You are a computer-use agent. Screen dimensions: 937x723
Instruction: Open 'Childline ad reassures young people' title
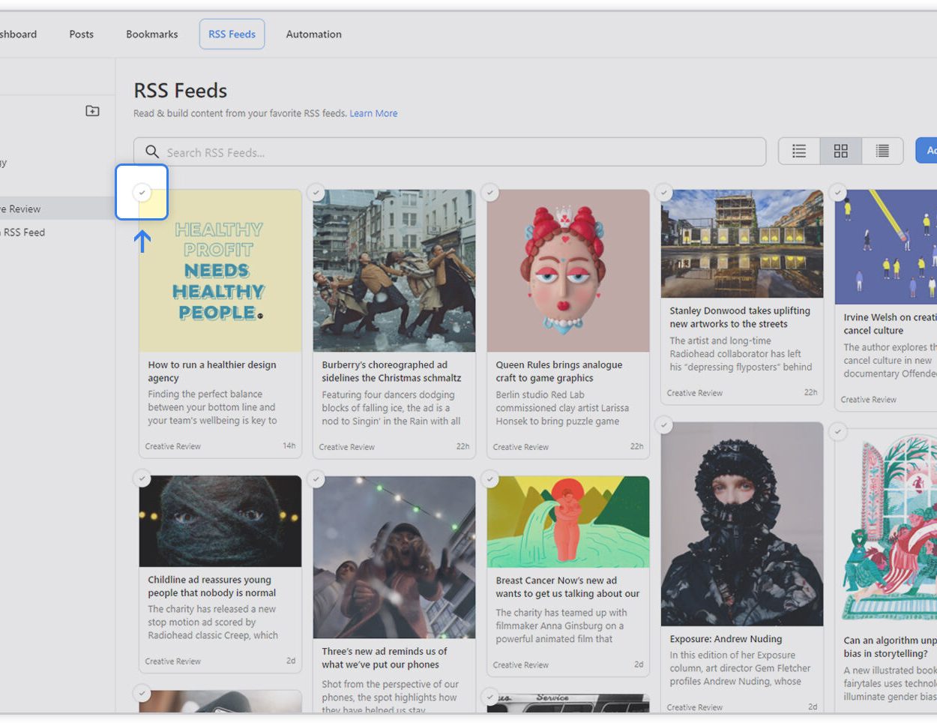(x=211, y=586)
